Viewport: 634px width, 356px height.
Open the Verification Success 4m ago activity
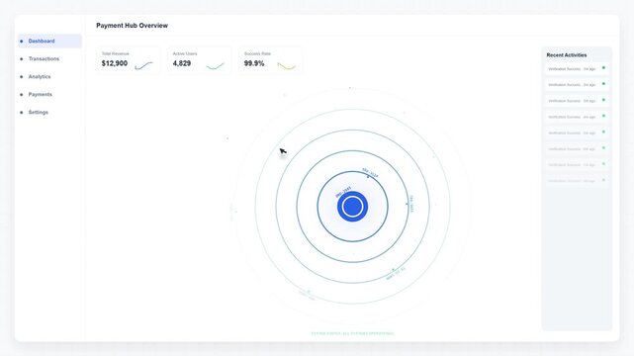(x=577, y=117)
